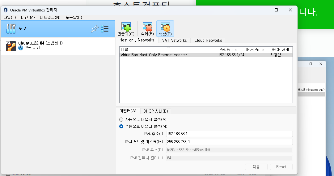The height and width of the screenshot is (176, 334).
Task: Sort by Name (이름) column header
Action: [168, 50]
